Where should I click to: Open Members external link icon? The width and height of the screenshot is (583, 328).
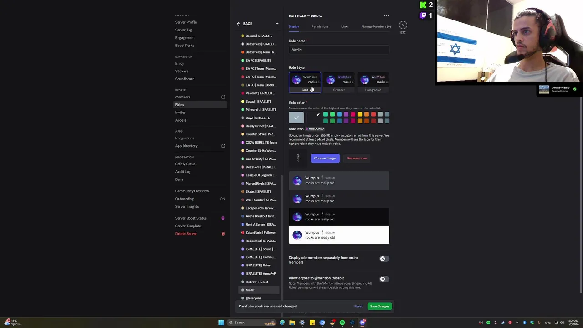tap(223, 97)
